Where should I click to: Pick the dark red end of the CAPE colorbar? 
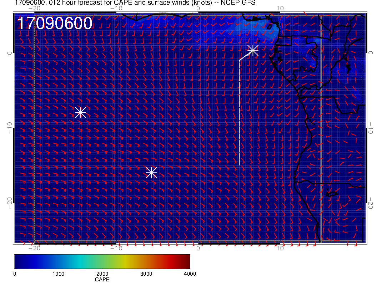pos(187,261)
